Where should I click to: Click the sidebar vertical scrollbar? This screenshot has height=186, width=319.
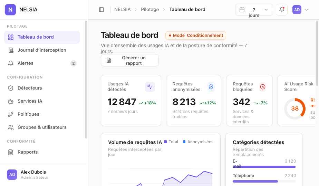[86, 80]
